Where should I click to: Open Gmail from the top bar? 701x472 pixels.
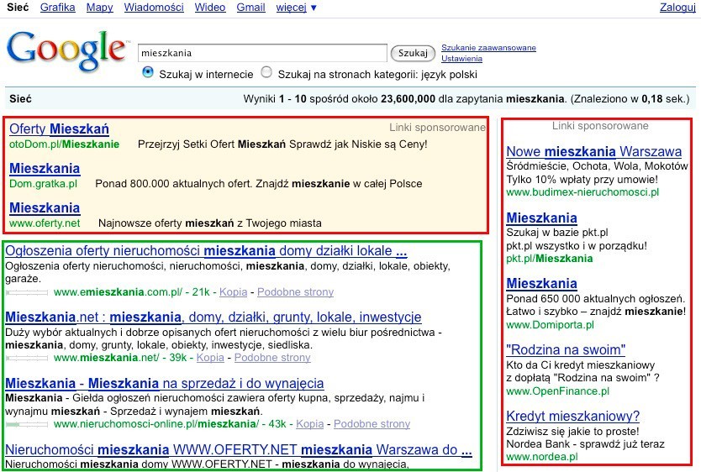click(250, 8)
